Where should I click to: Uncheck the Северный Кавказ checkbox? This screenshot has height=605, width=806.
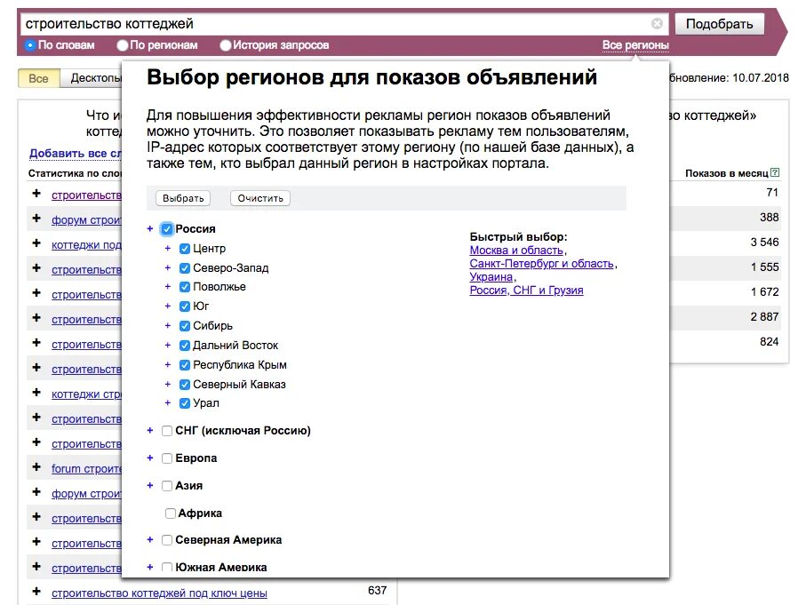click(185, 385)
